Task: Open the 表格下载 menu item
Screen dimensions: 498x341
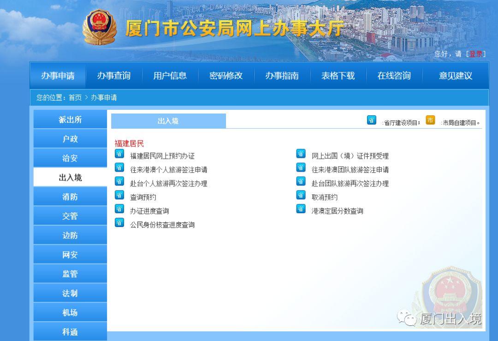Action: 338,76
